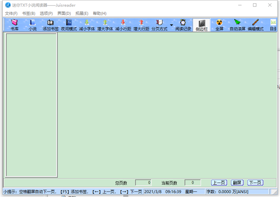
Task: Click the 上一页 previous page button
Action: 219,183
